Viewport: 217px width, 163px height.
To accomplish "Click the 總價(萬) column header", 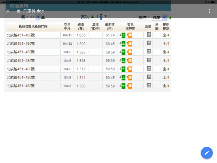I will pos(81,27).
